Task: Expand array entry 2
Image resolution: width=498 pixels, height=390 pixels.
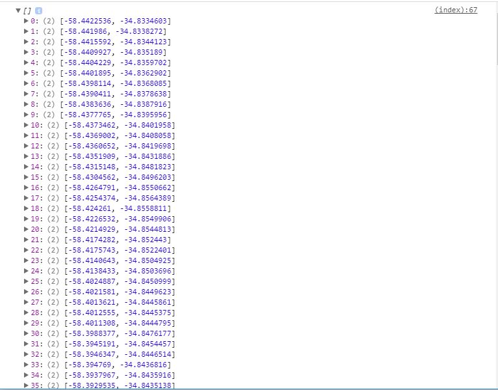Action: tap(26, 42)
